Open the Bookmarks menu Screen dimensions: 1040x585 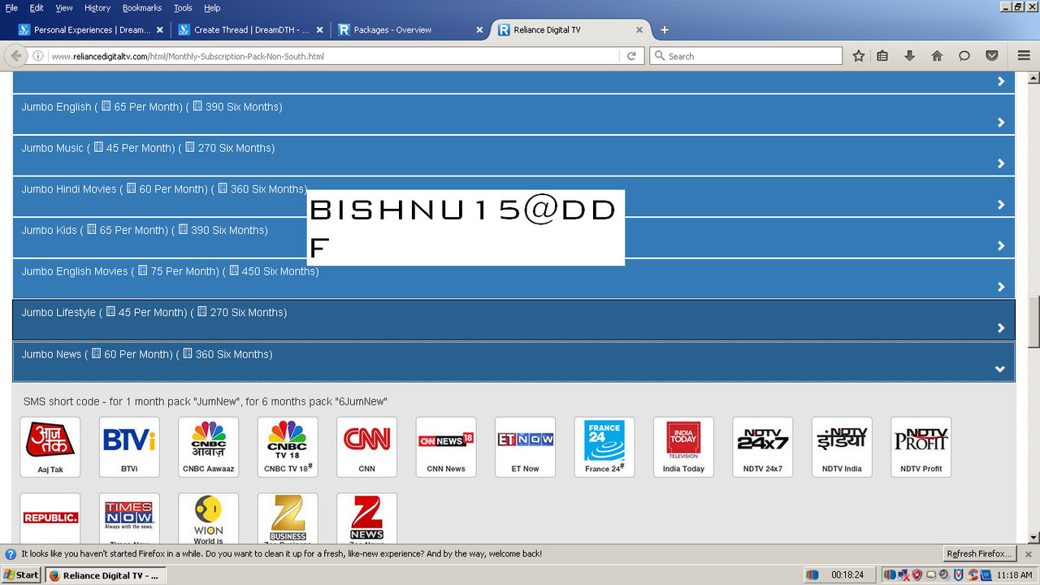click(x=142, y=8)
